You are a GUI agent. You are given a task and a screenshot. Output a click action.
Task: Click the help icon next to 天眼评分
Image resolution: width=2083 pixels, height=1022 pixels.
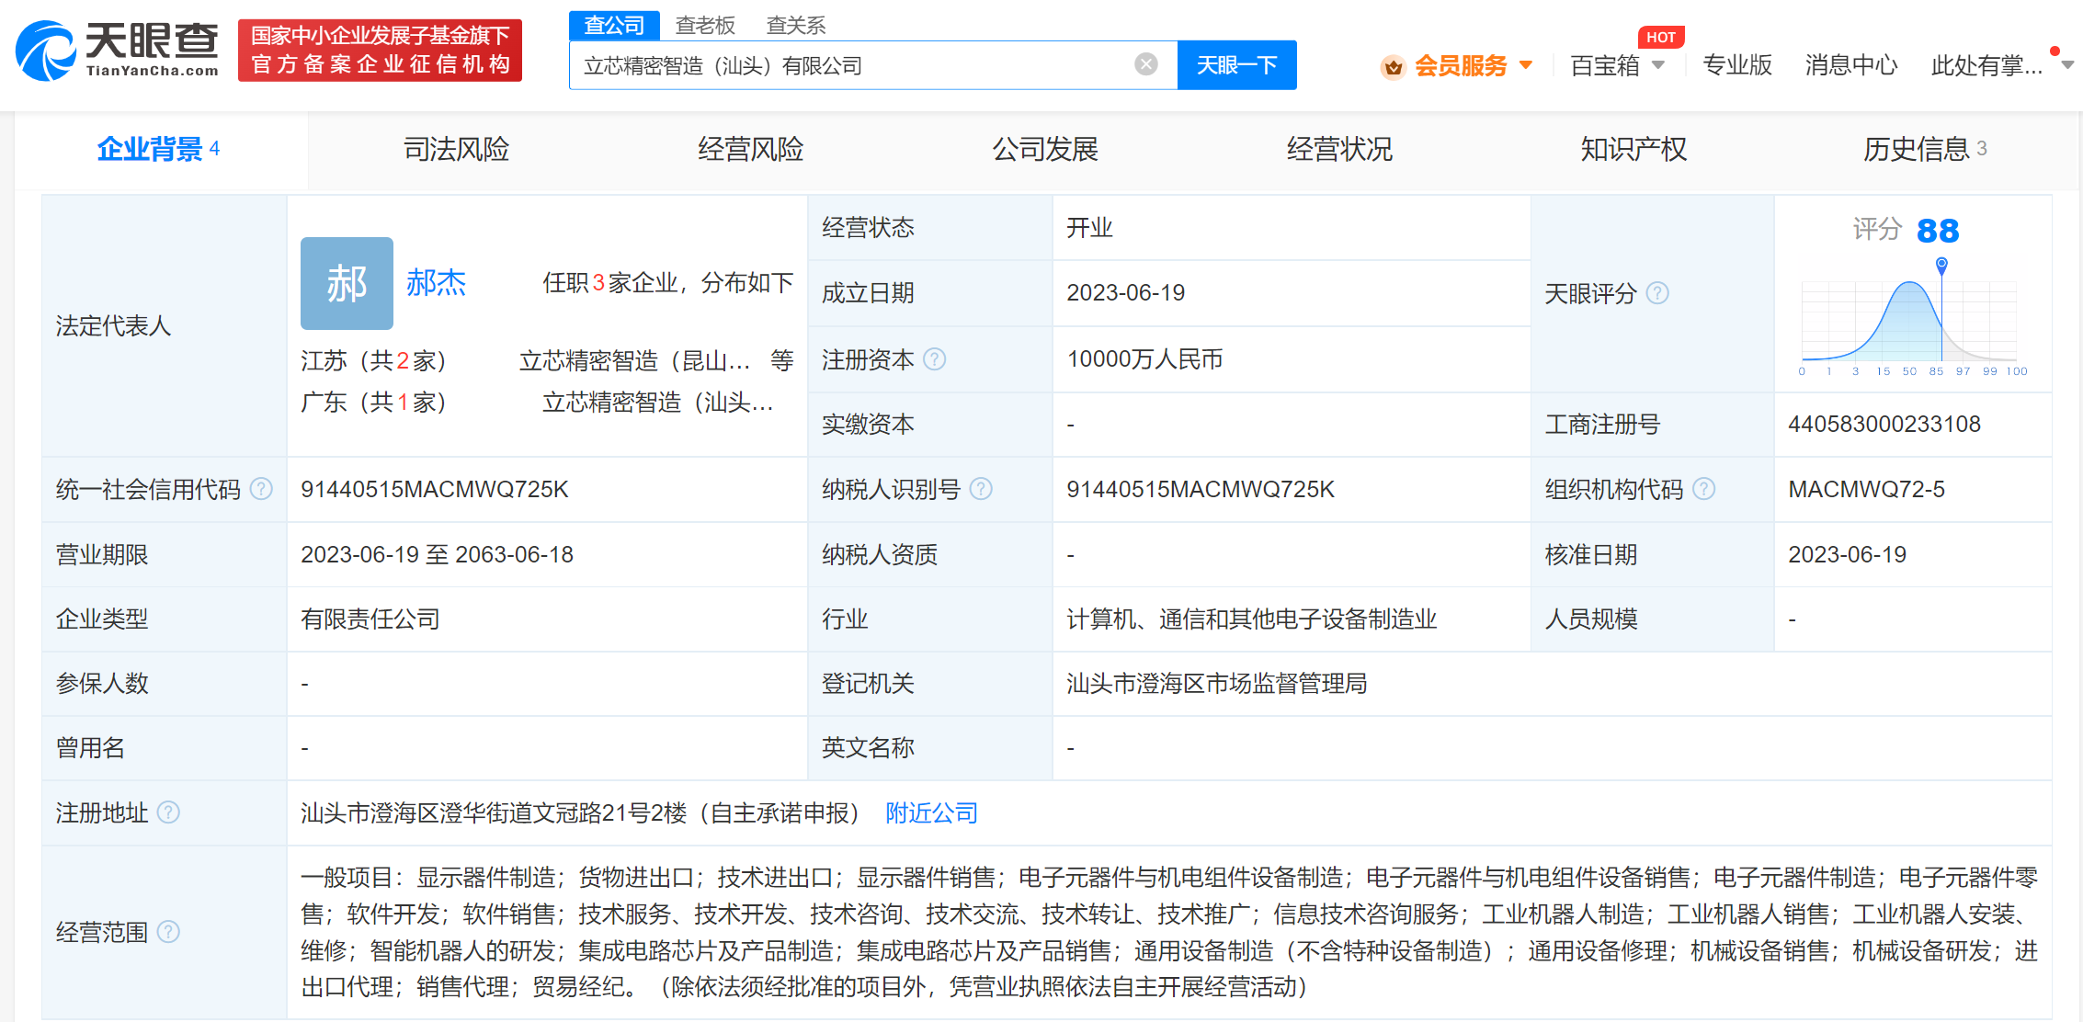(x=1657, y=293)
